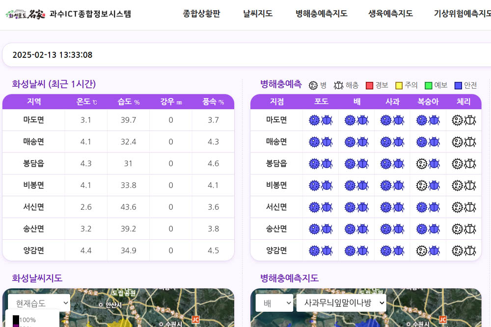This screenshot has width=491, height=327.
Task: Click the red 경보 legend swatch
Action: (x=370, y=86)
